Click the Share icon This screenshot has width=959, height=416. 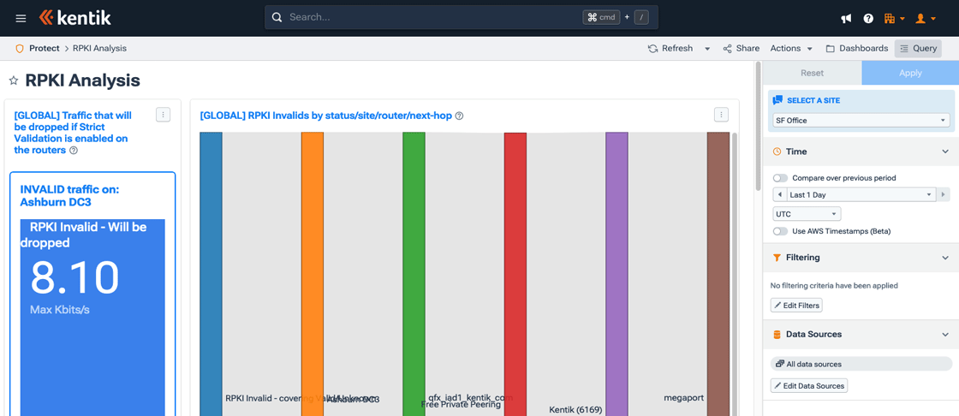tap(727, 48)
